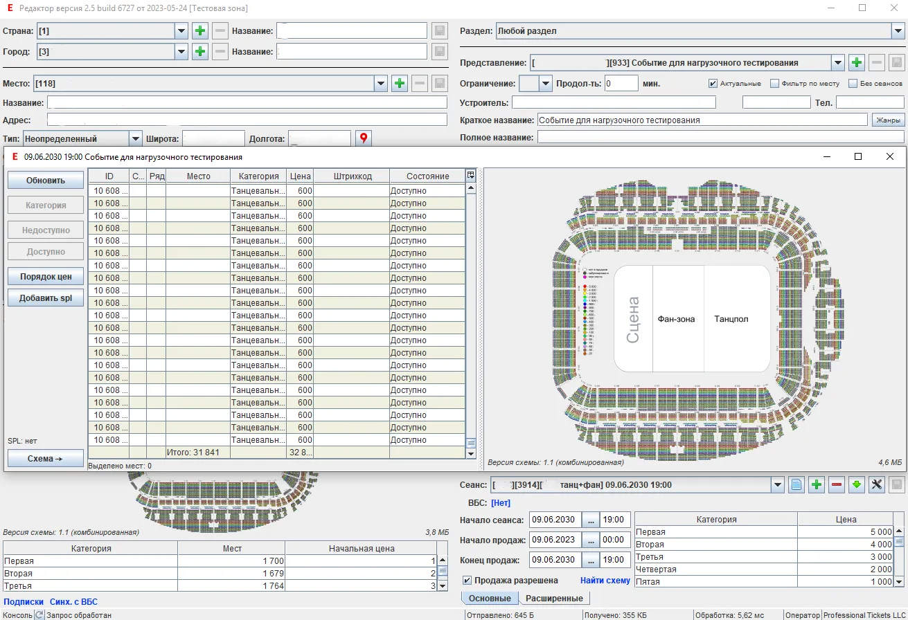
Task: Enable the Без сеансов checkbox
Action: pyautogui.click(x=852, y=84)
